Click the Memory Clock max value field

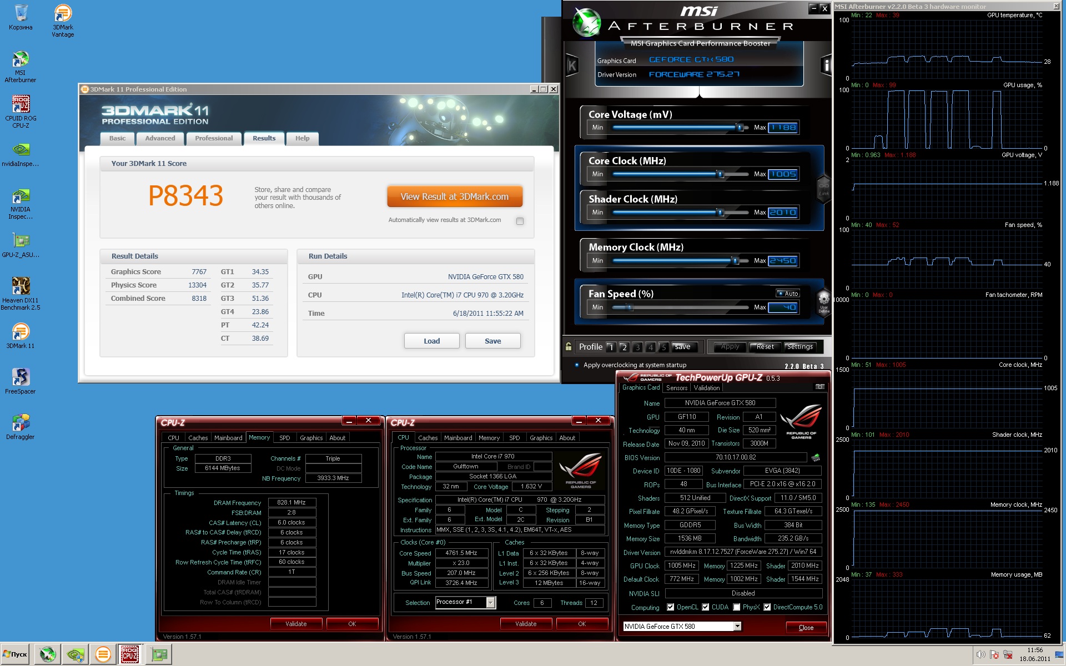coord(783,261)
